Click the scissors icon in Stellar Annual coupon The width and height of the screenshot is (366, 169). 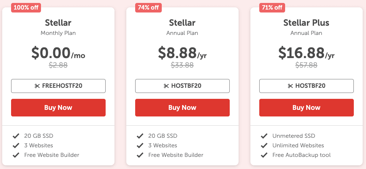tap(166, 86)
